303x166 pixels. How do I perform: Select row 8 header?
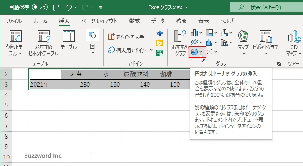click(6, 137)
